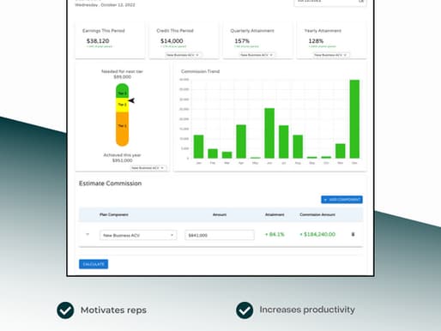
Task: Open the Plan Component New Business ACV select
Action: tap(138, 235)
